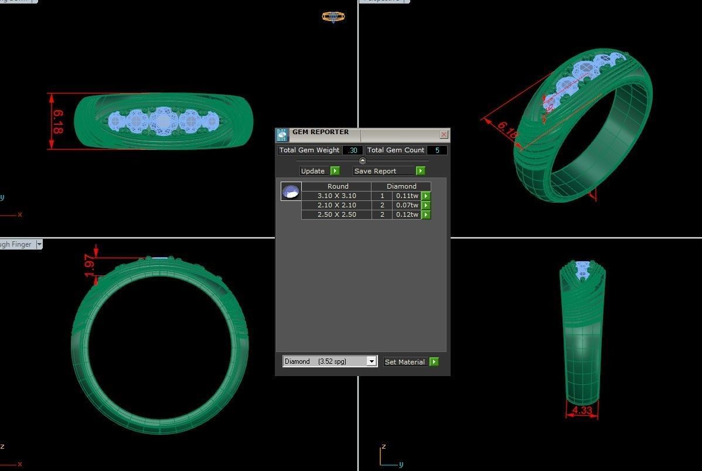This screenshot has height=471, width=702.
Task: Click the Total Gem Weight label
Action: [309, 150]
